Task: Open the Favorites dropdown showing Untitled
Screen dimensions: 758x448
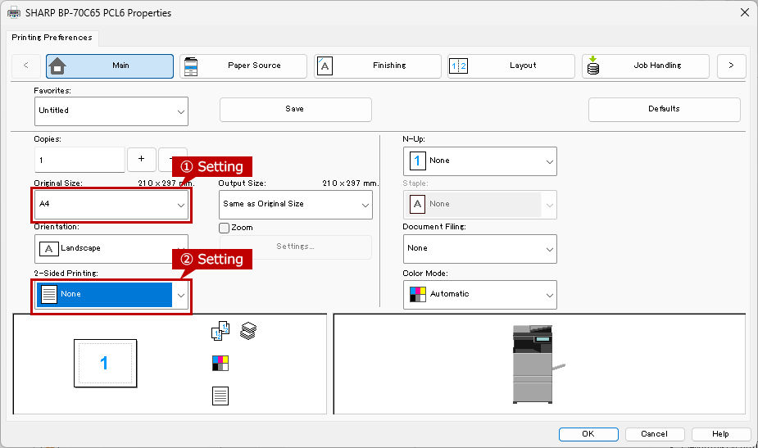Action: pyautogui.click(x=111, y=111)
